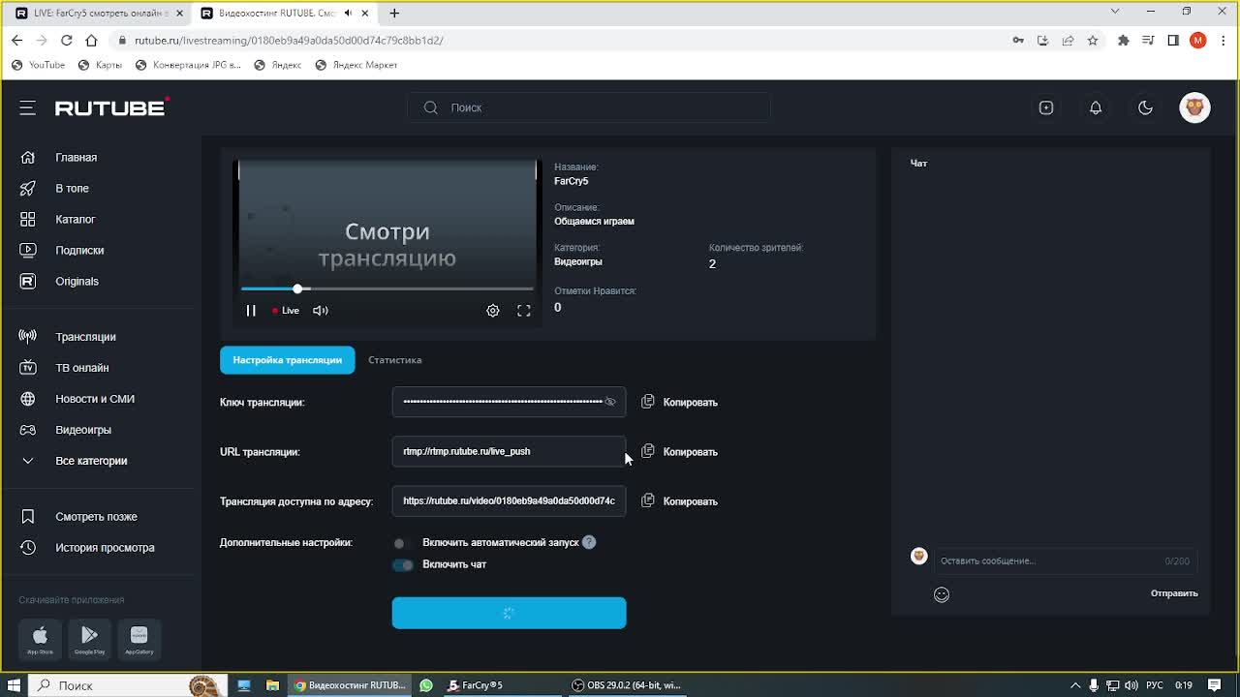
Task: Open a new browser tab
Action: pos(394,14)
